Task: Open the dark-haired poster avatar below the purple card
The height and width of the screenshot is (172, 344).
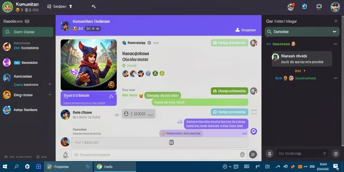Action: [x=65, y=114]
